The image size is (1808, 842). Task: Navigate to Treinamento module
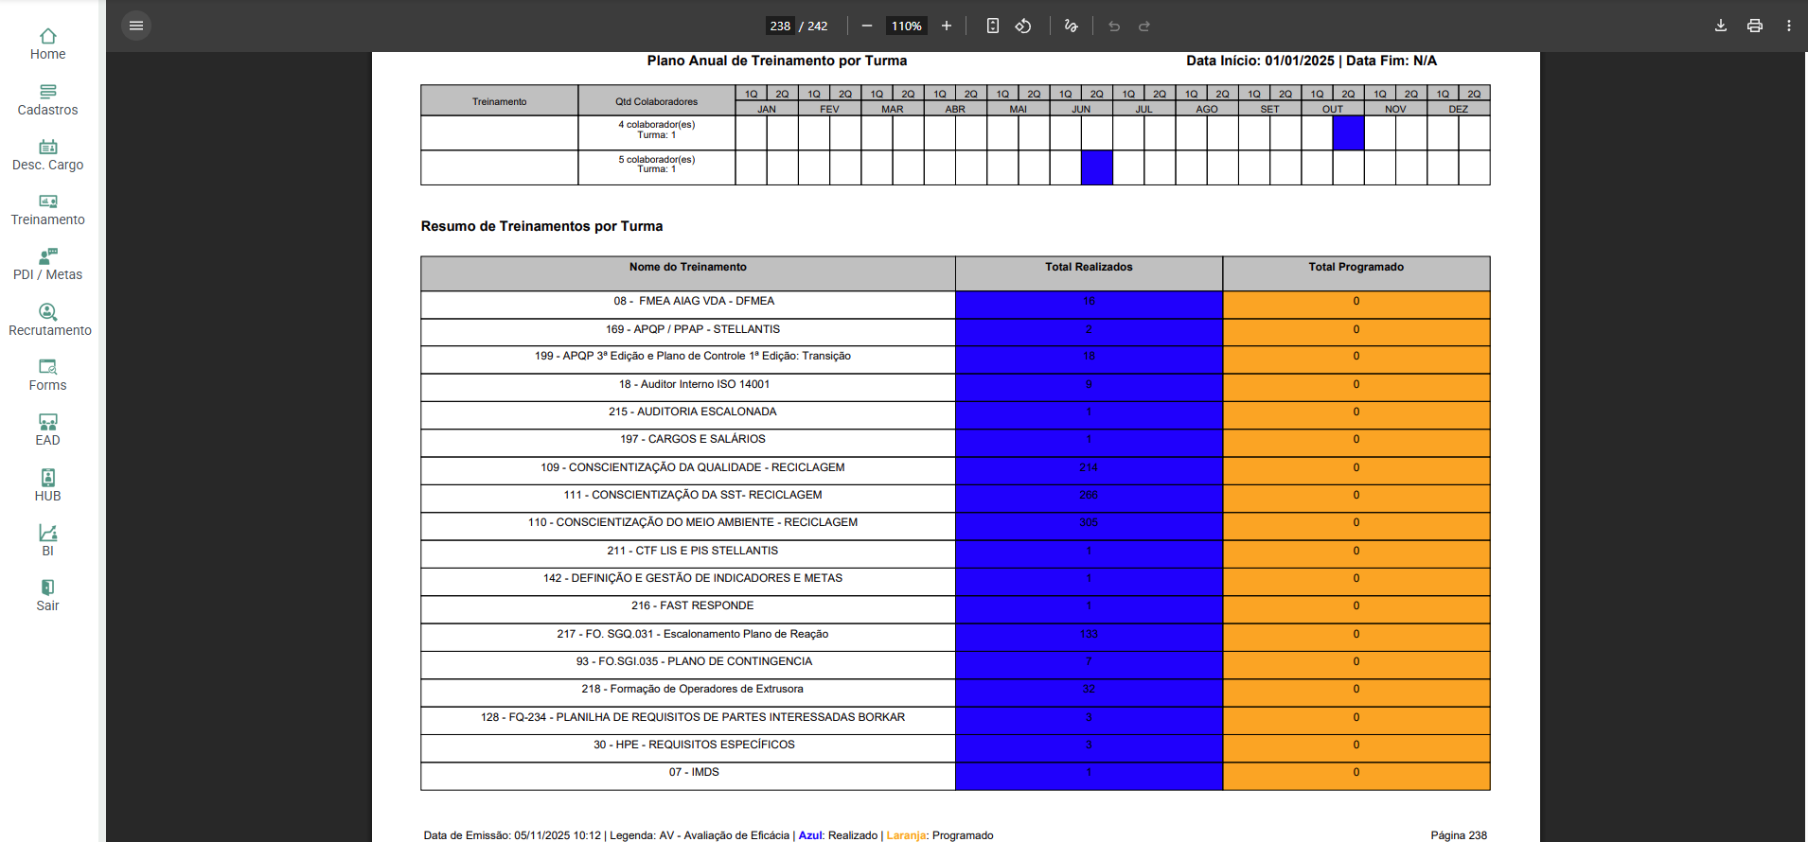pyautogui.click(x=47, y=209)
